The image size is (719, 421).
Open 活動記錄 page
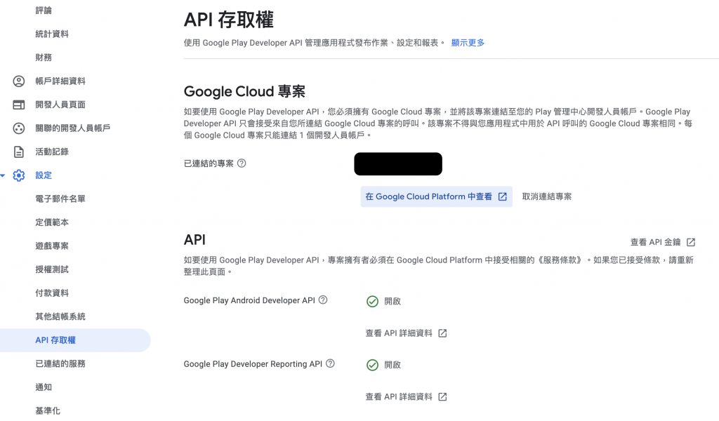coord(52,152)
